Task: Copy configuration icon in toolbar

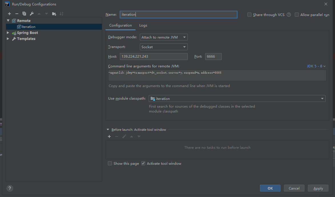Action: tap(24, 14)
